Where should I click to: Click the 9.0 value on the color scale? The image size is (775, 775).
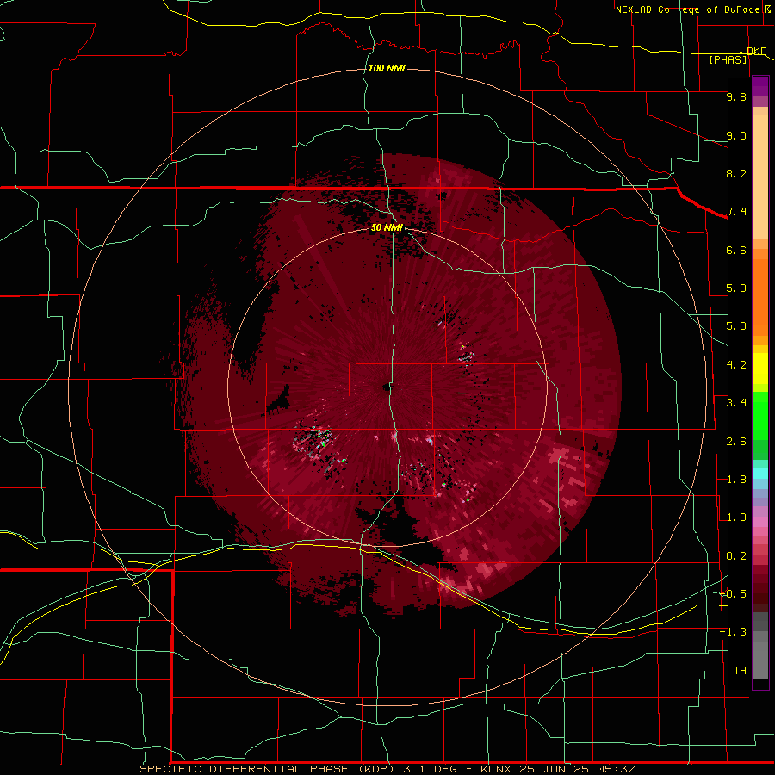736,135
